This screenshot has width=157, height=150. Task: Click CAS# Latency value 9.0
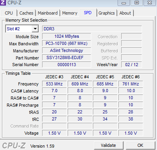pyautogui.click(x=105, y=91)
